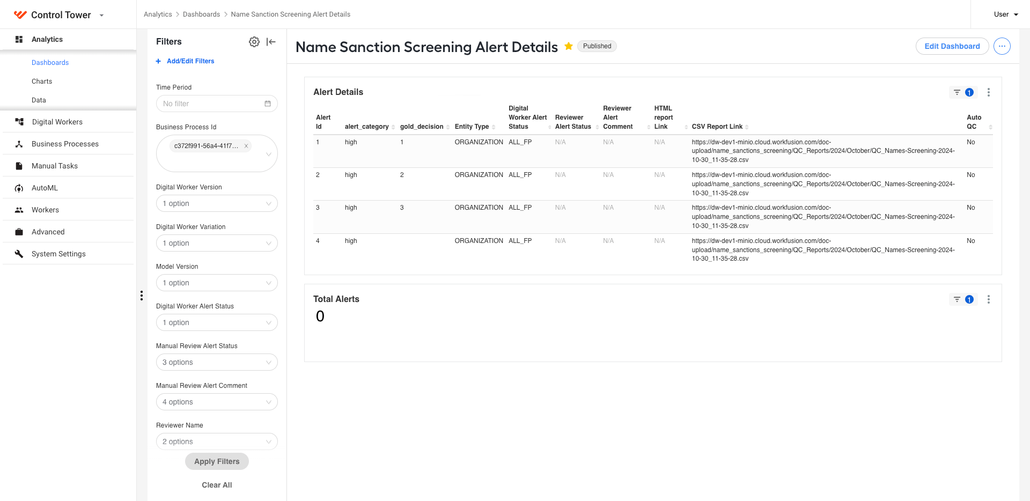Viewport: 1030px width, 501px height.
Task: Open the System Settings wrench icon
Action: (x=19, y=254)
